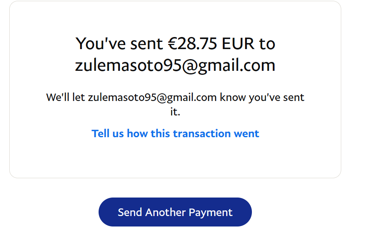Click blank area above the confirmation heading

click(175, 18)
